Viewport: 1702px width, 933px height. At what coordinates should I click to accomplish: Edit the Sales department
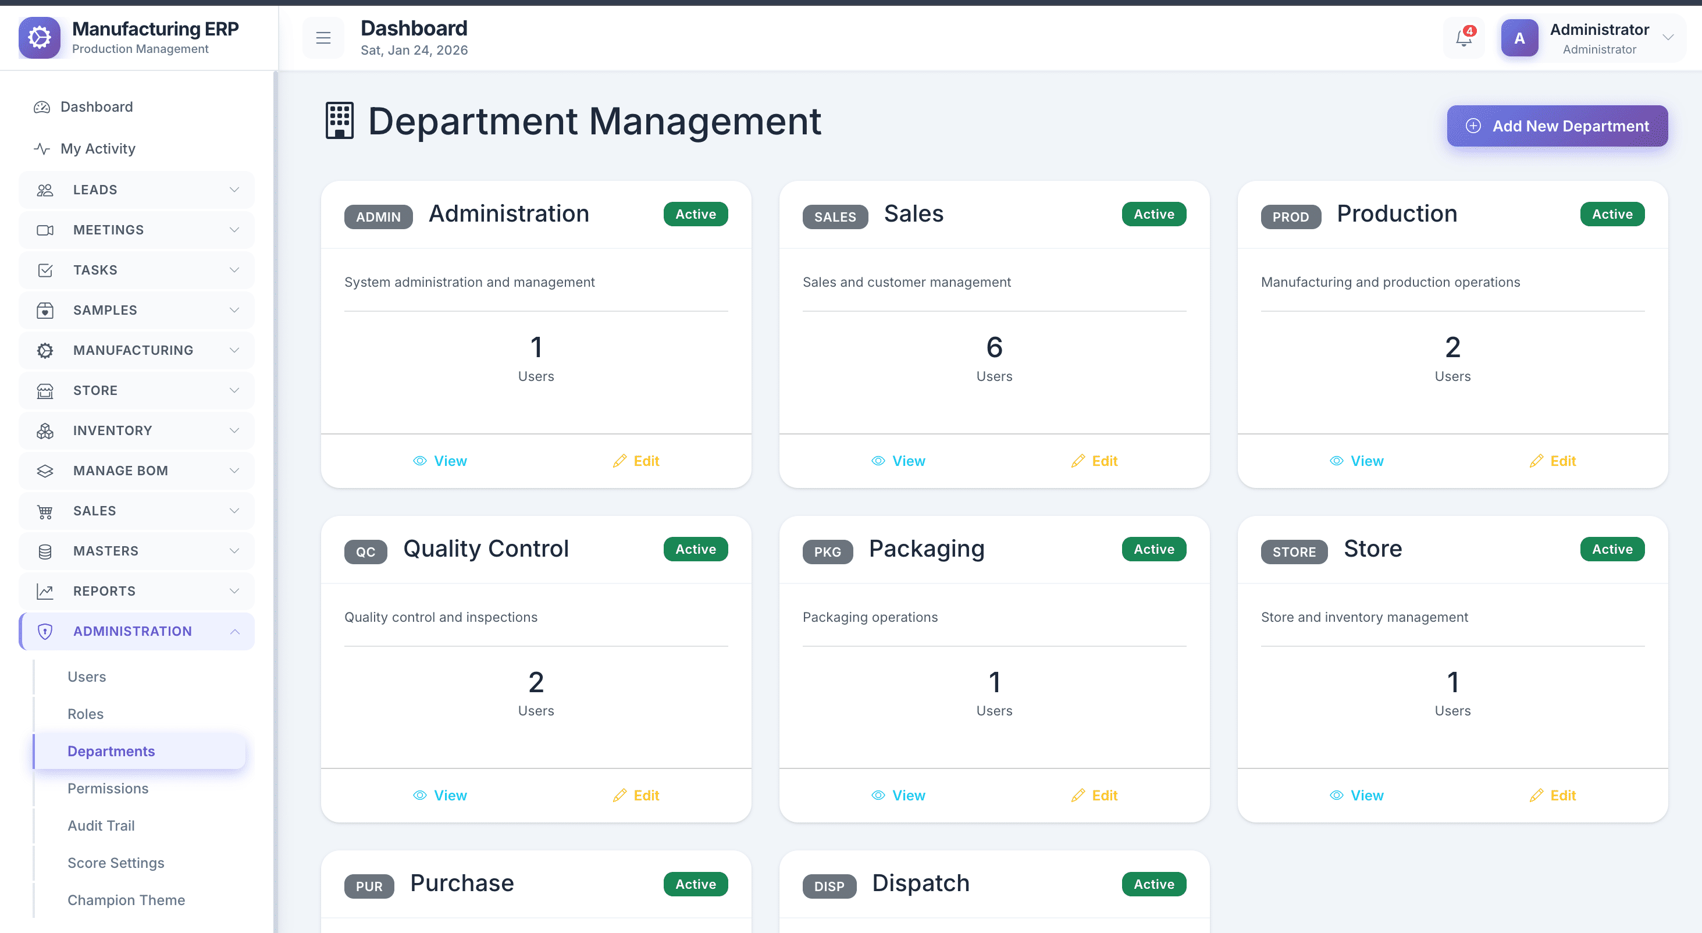[x=1094, y=461]
